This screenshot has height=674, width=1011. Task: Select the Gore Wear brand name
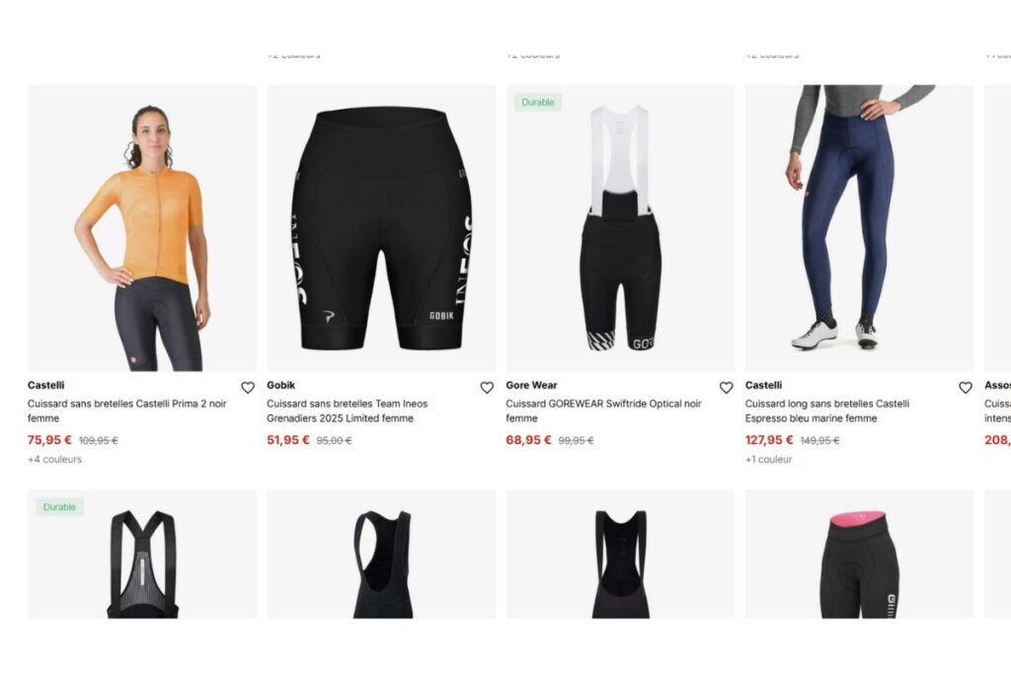(x=531, y=385)
